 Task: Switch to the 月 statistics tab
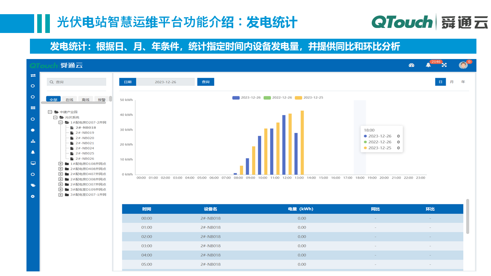tap(451, 82)
